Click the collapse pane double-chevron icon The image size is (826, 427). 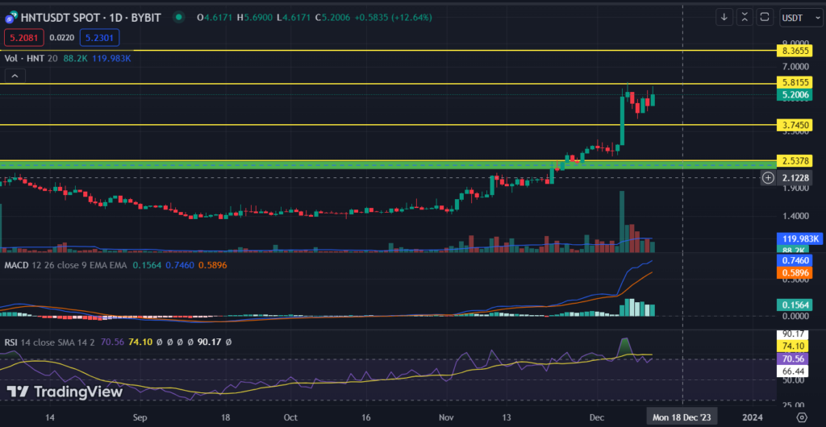point(745,18)
